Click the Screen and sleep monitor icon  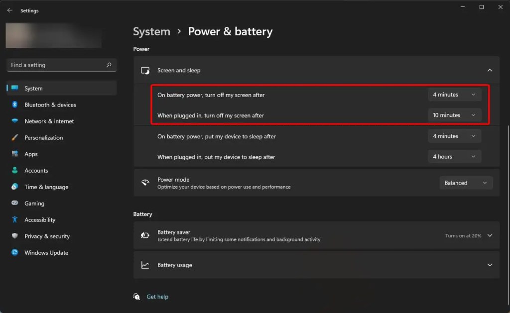click(x=145, y=71)
